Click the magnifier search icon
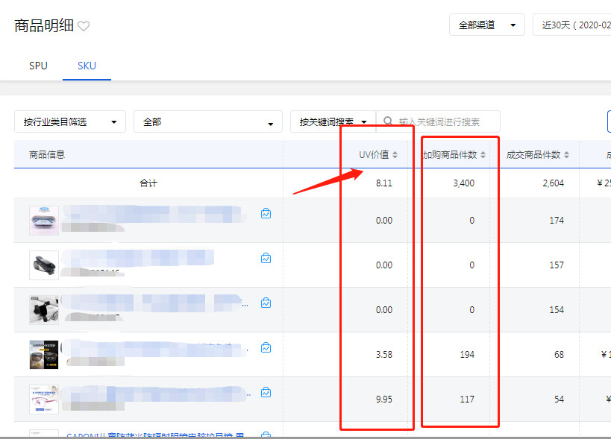 click(388, 121)
